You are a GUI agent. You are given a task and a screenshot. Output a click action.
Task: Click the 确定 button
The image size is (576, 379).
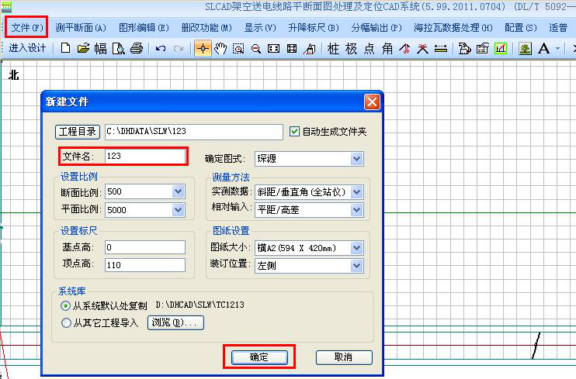[x=259, y=357]
